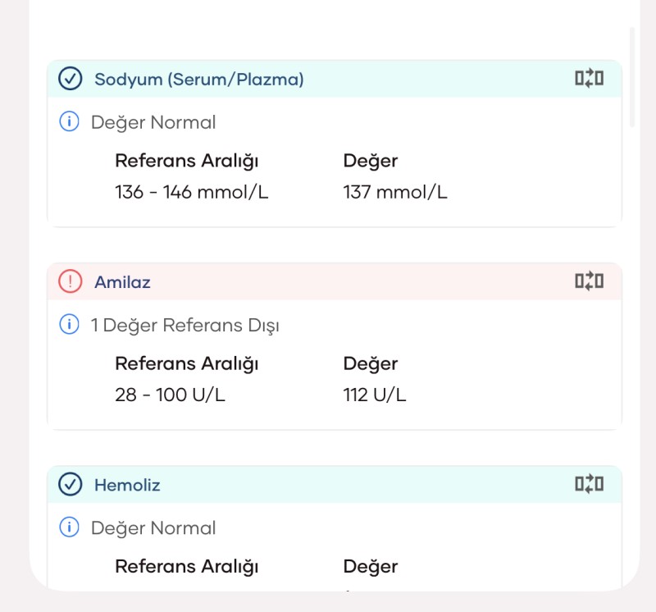
Task: Click the '1 Değer Referans Dışı' status text
Action: click(x=185, y=326)
